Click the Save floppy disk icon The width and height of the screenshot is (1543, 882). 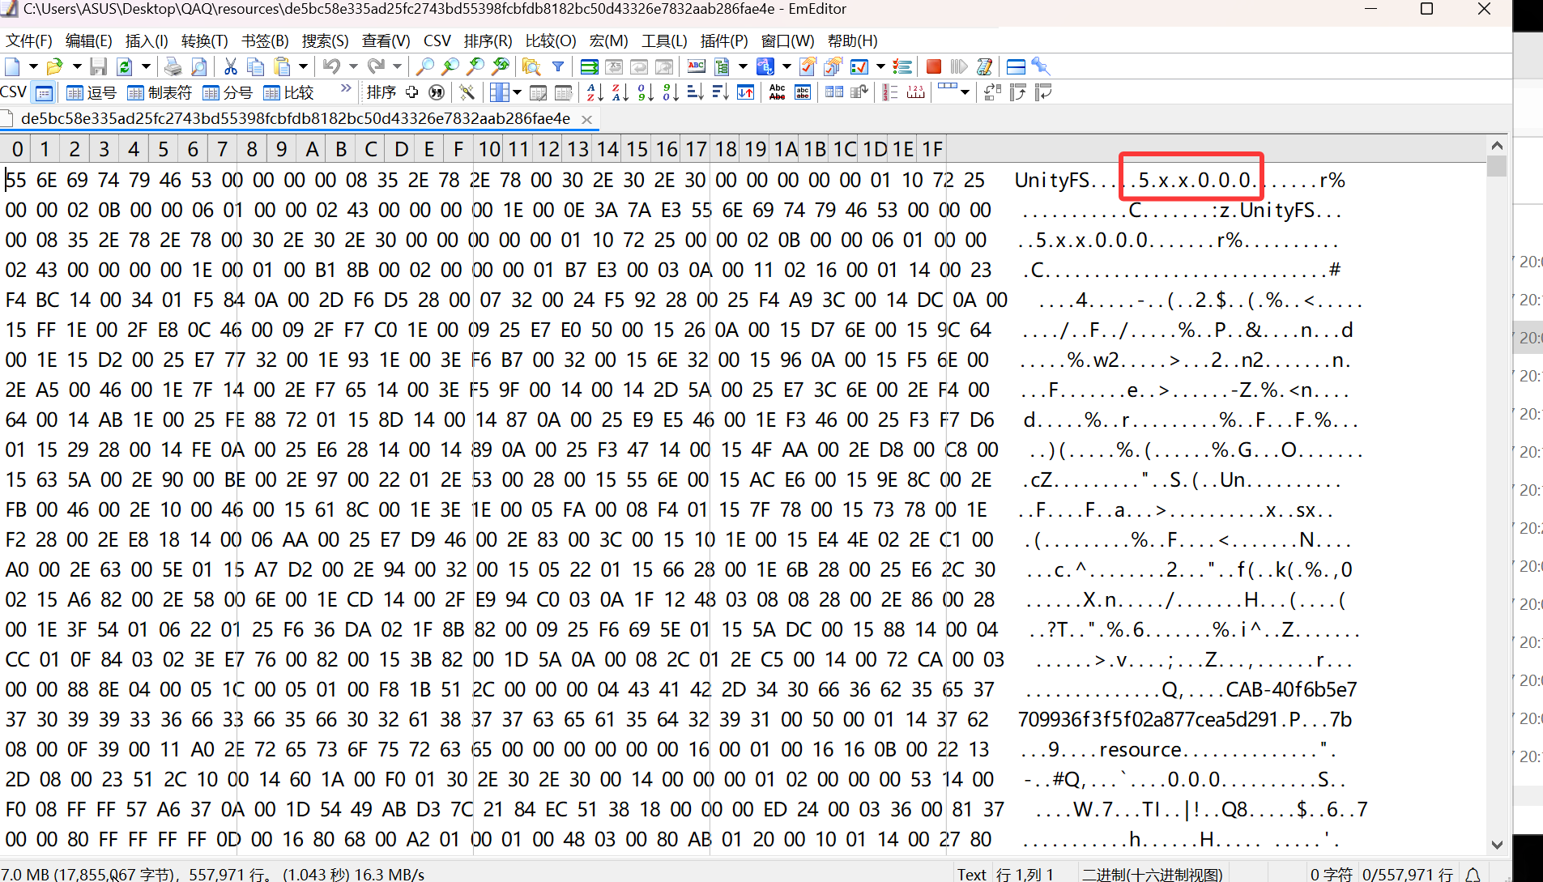99,66
